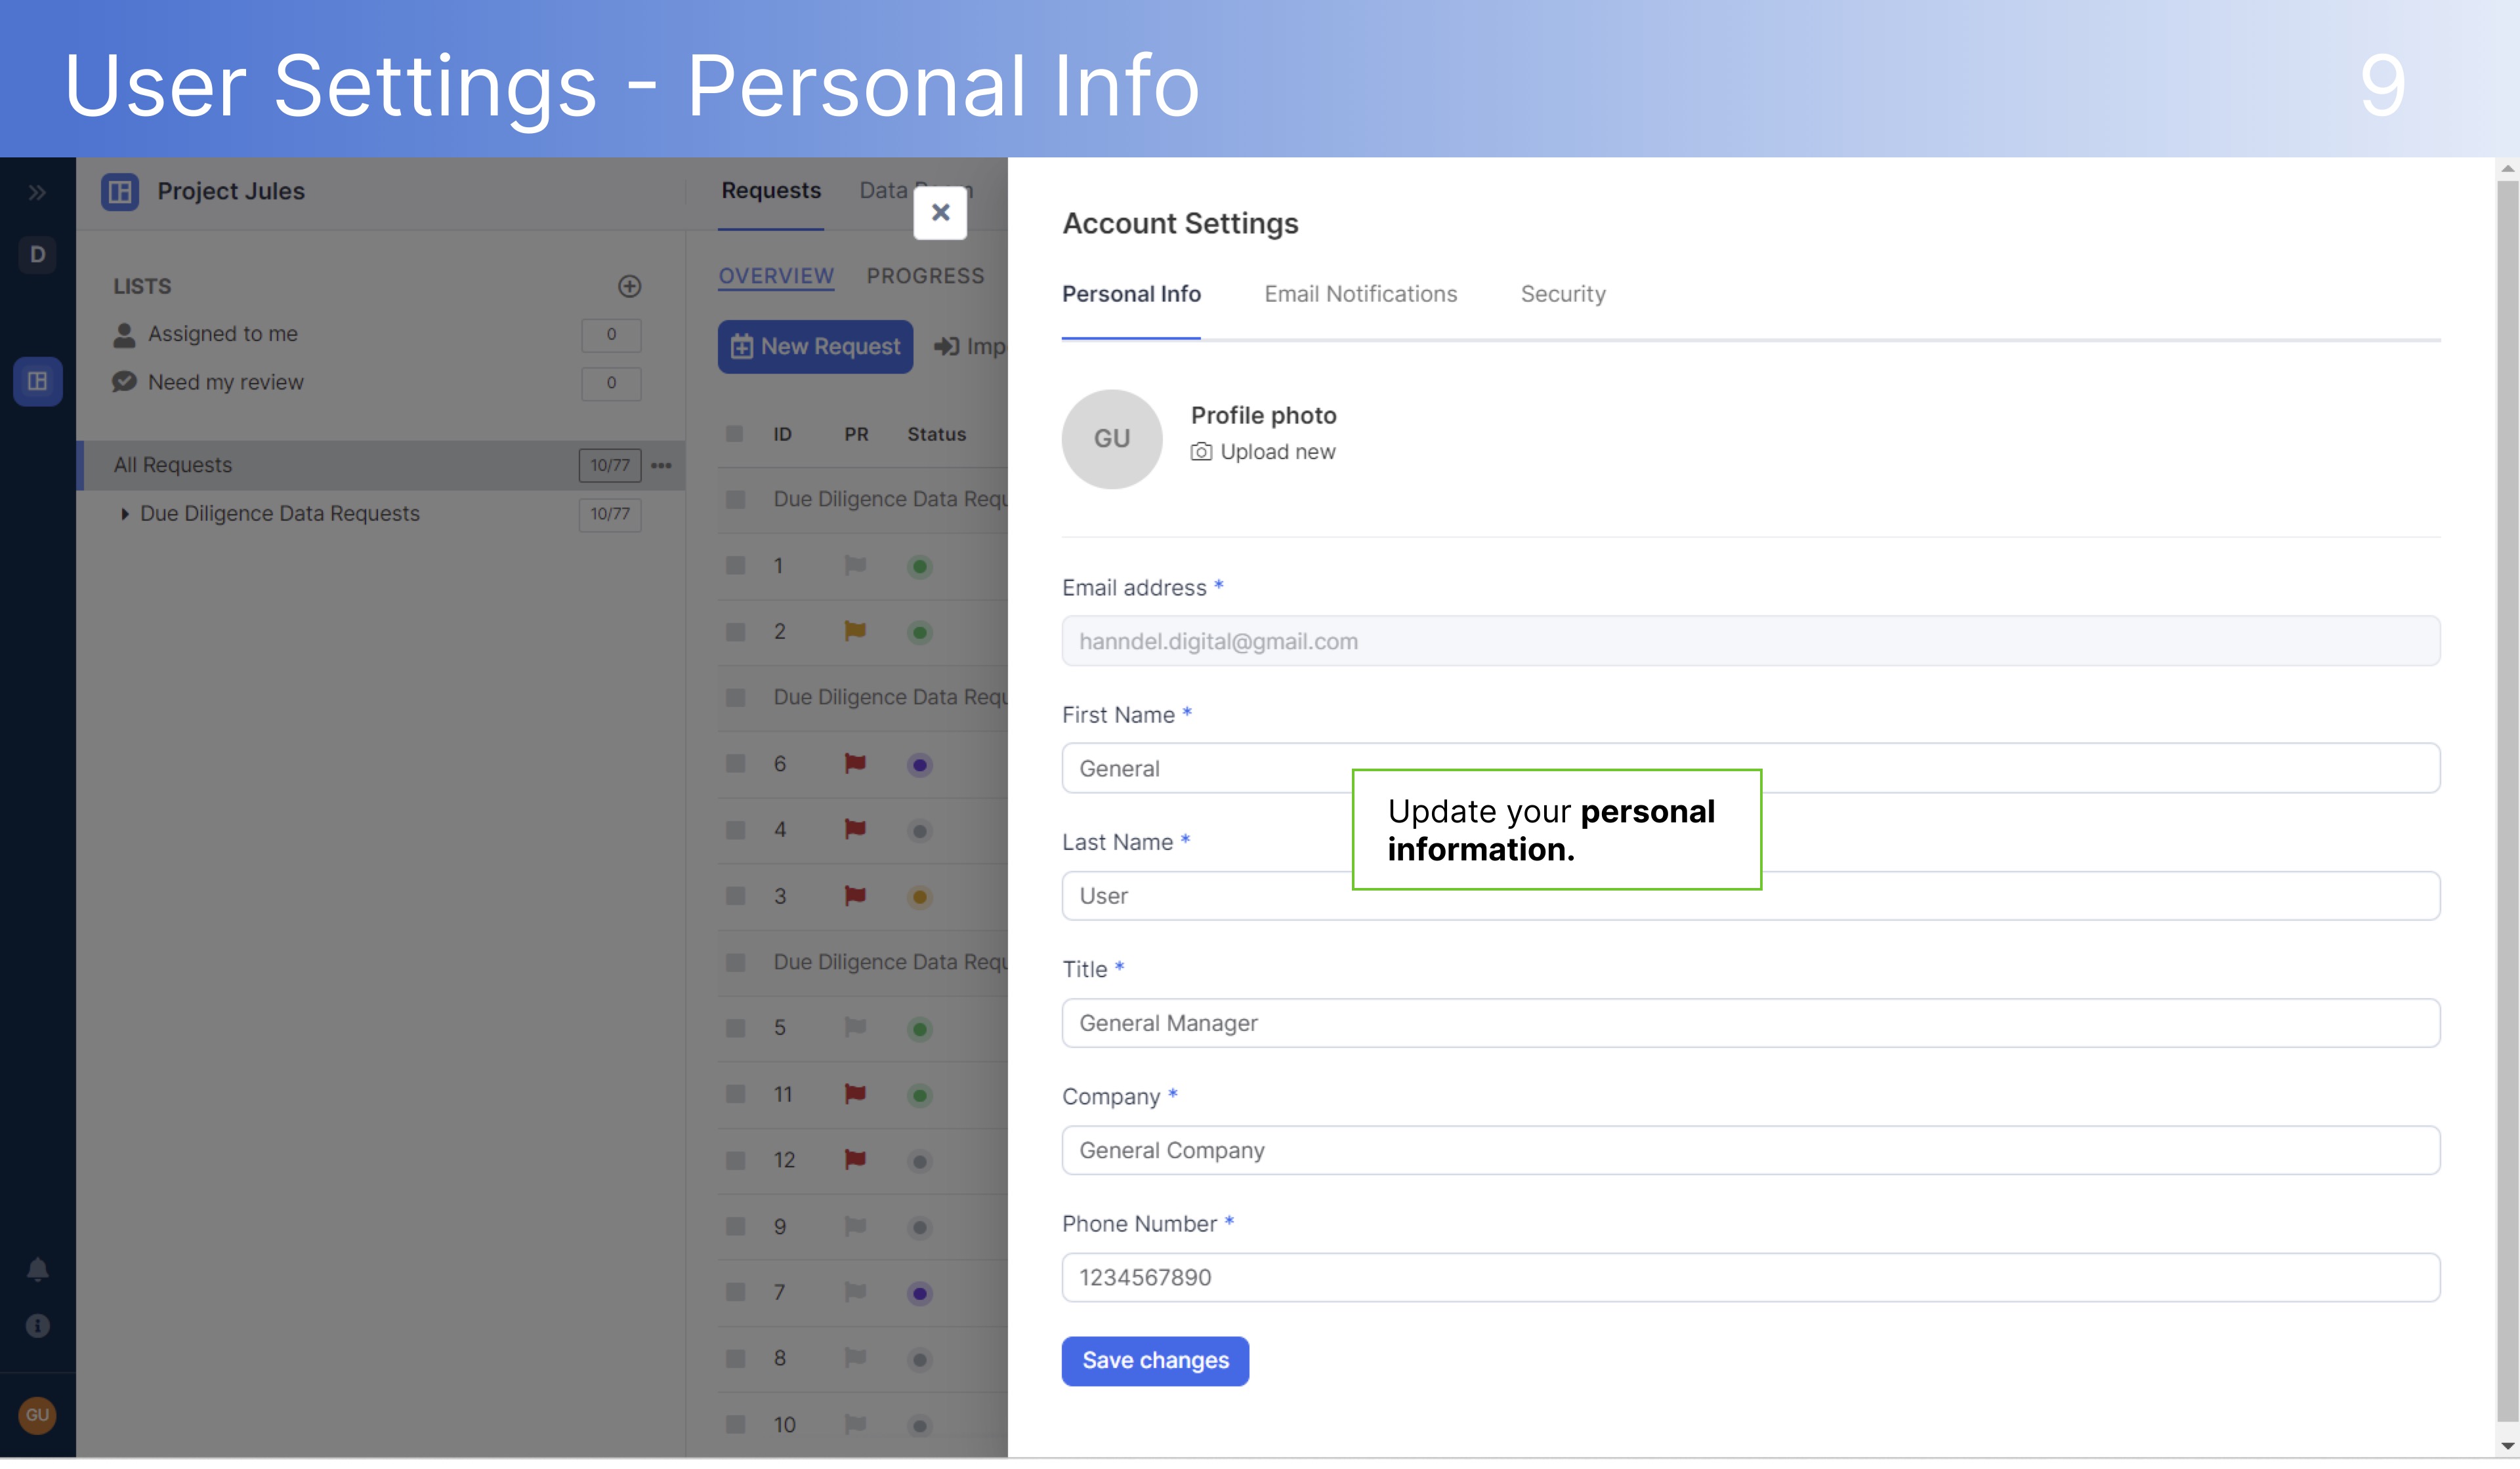This screenshot has width=2520, height=1469.
Task: Open the notifications bell icon
Action: coord(37,1269)
